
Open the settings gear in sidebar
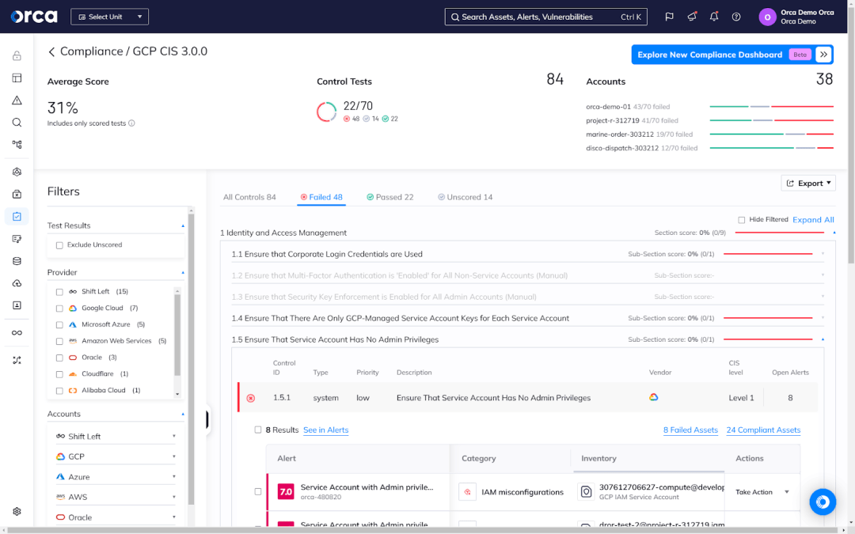coord(17,511)
